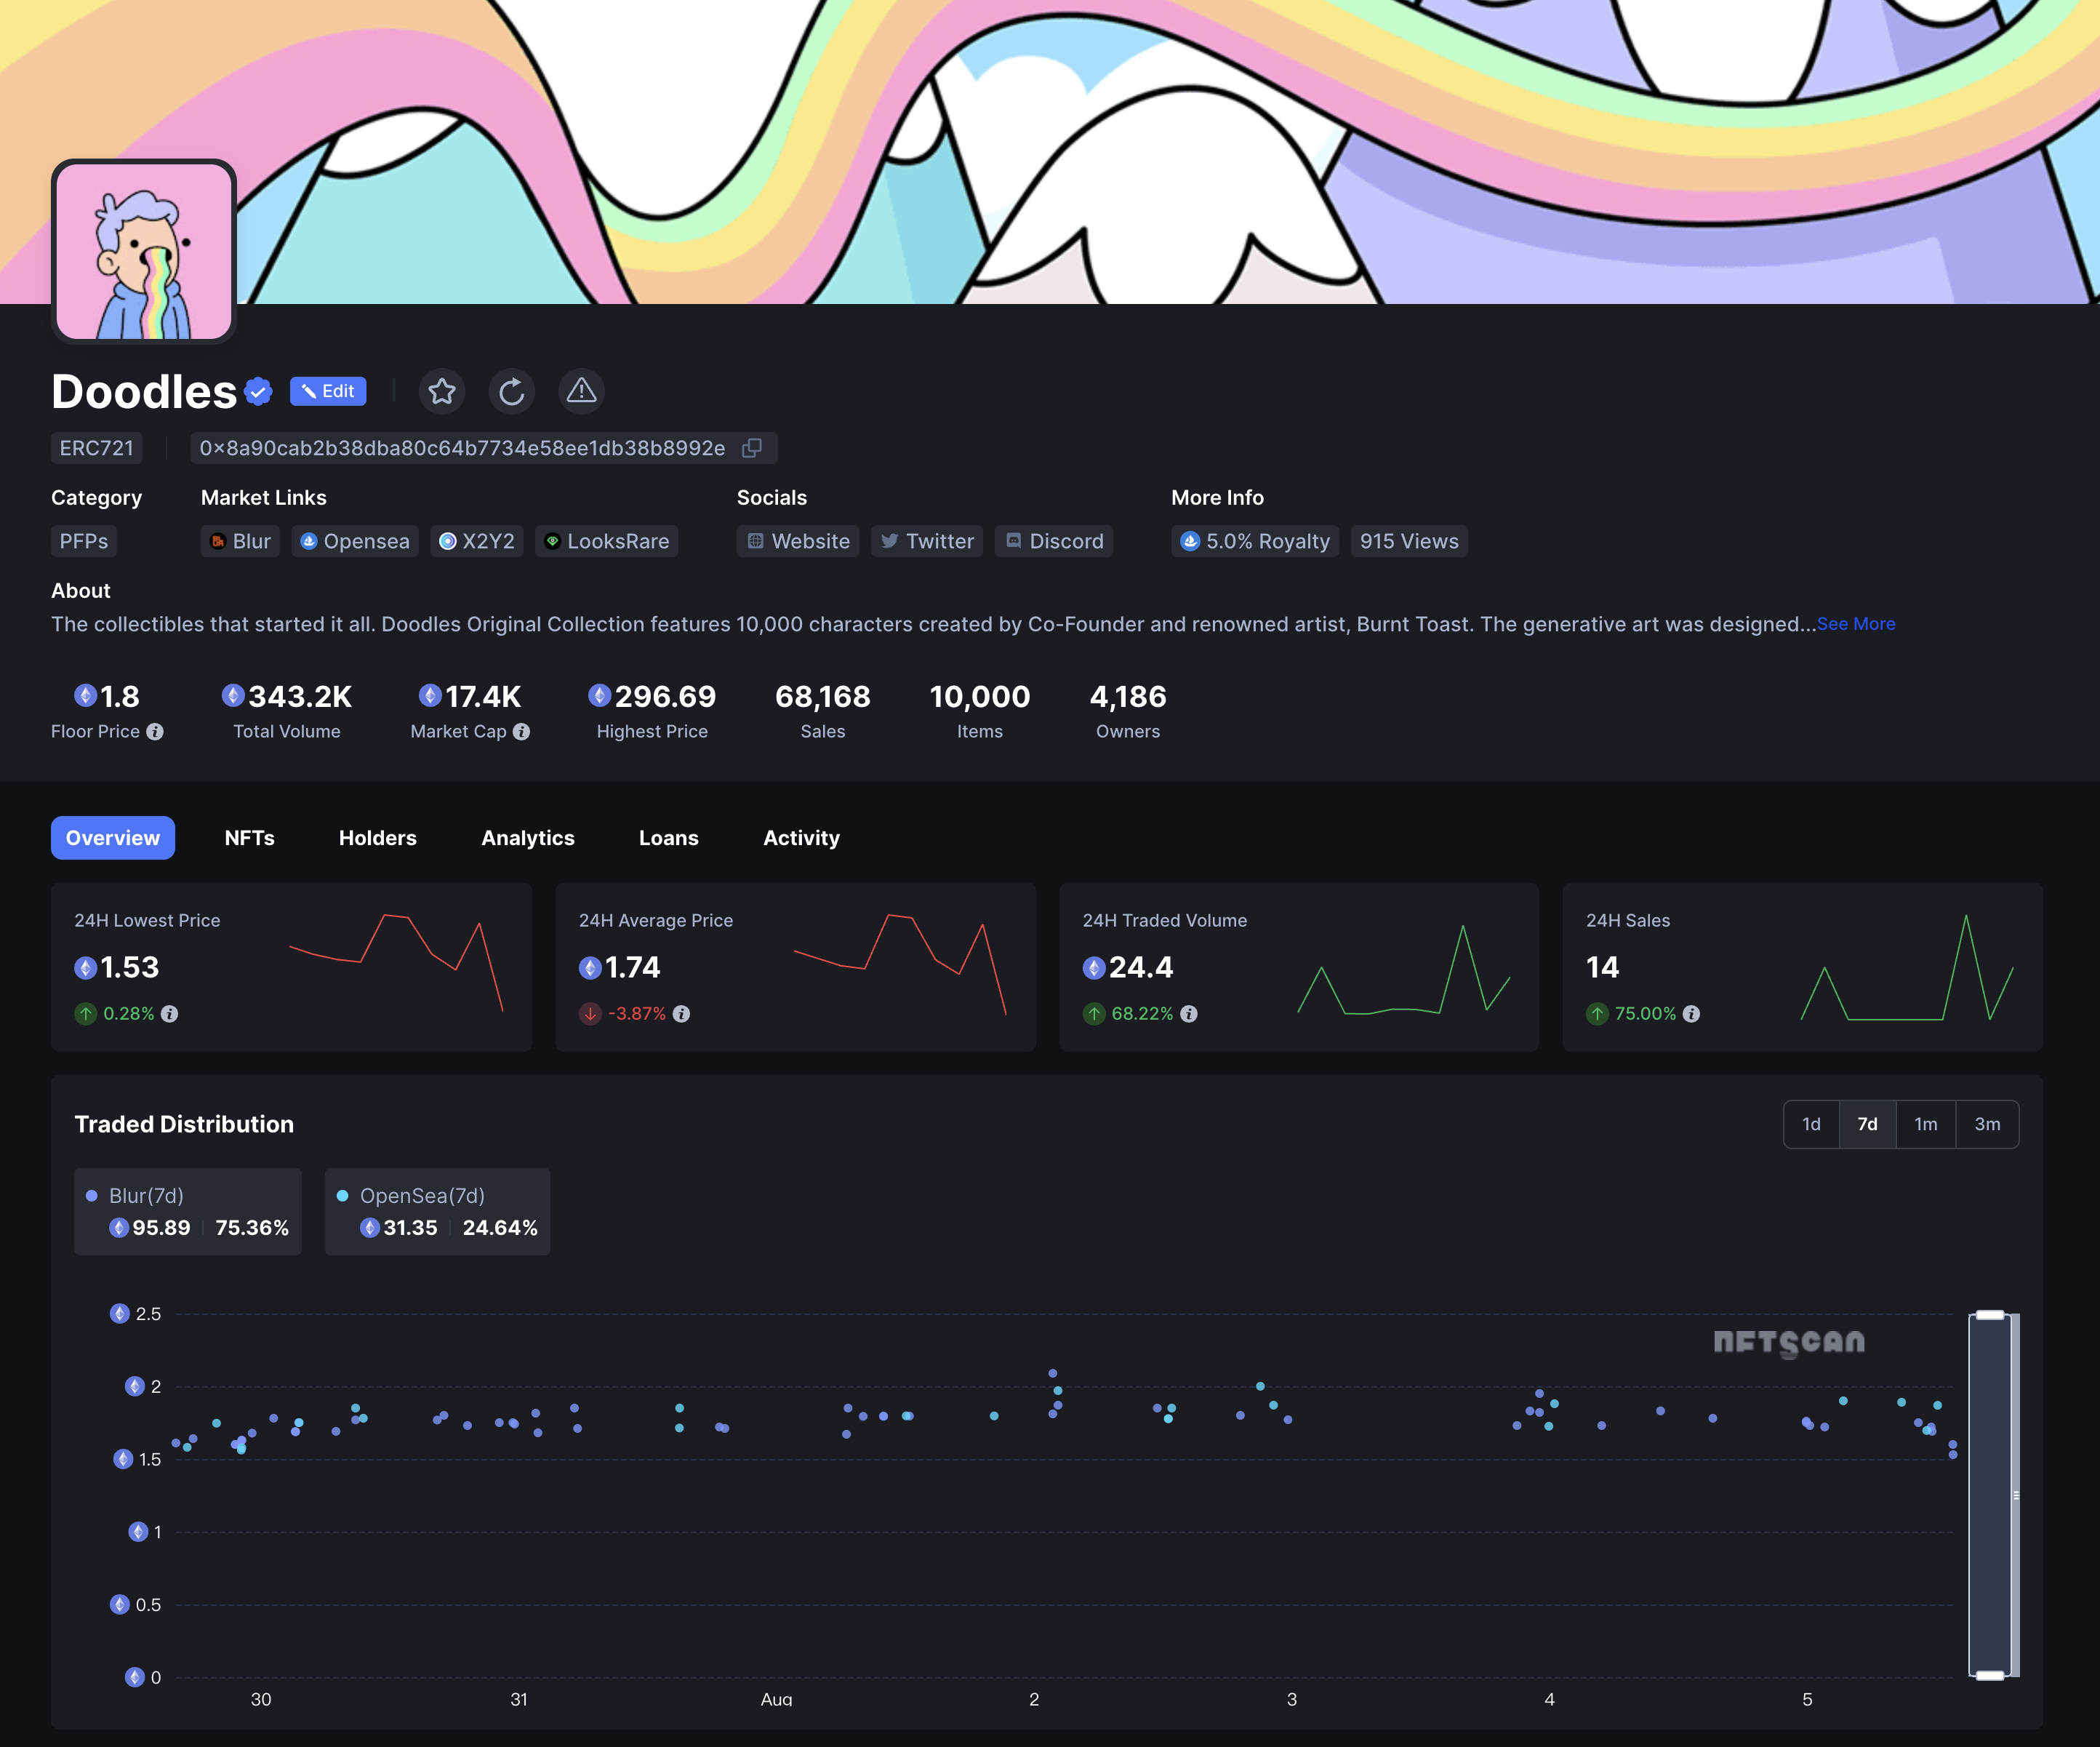Select the 3m time range

[1987, 1124]
